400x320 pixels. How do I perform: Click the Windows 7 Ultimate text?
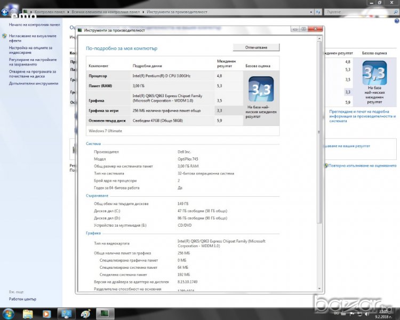click(x=106, y=131)
